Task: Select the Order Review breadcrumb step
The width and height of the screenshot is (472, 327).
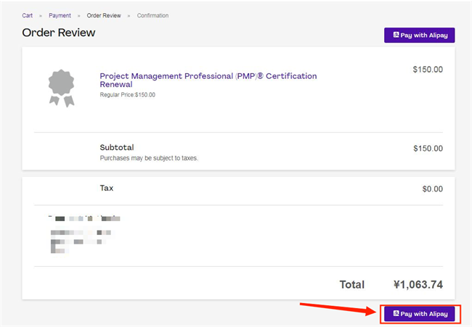Action: coord(104,15)
